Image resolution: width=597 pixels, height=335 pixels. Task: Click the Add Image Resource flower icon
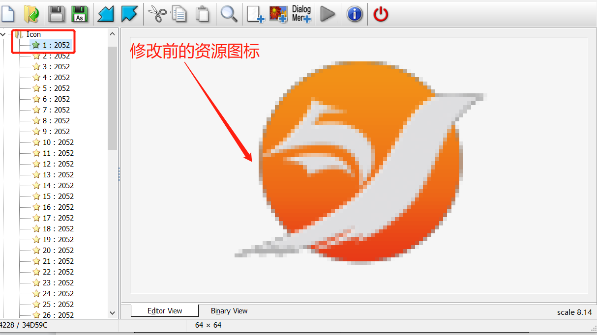pos(278,14)
